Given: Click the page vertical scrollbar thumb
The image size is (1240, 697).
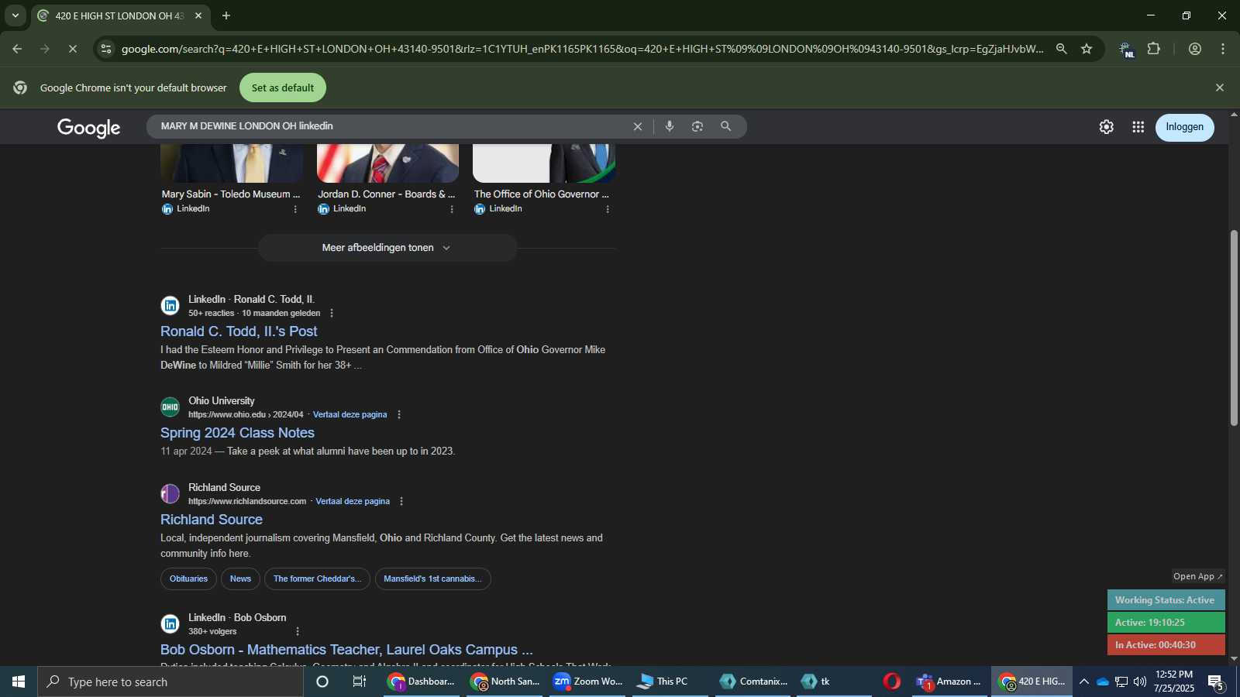Looking at the screenshot, I should 1234,328.
